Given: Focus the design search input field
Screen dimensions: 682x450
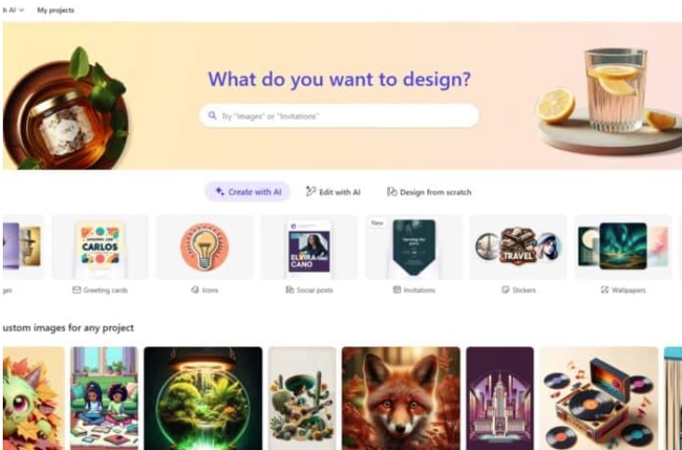Looking at the screenshot, I should [x=340, y=115].
